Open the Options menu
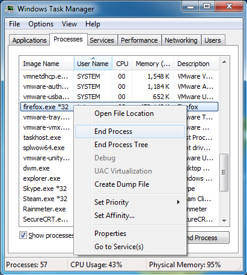 click(41, 24)
